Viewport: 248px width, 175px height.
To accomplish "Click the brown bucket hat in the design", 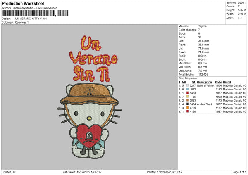I will [x=89, y=94].
